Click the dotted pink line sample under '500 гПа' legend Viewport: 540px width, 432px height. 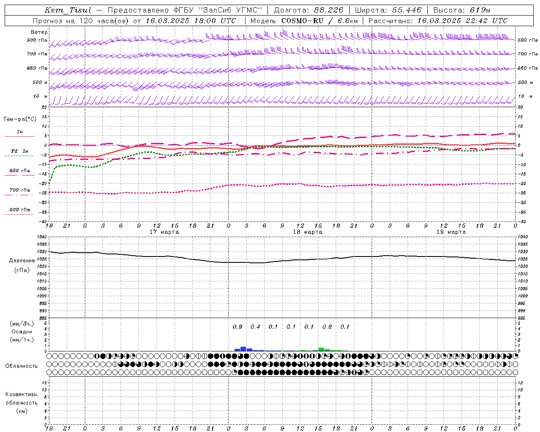[19, 215]
